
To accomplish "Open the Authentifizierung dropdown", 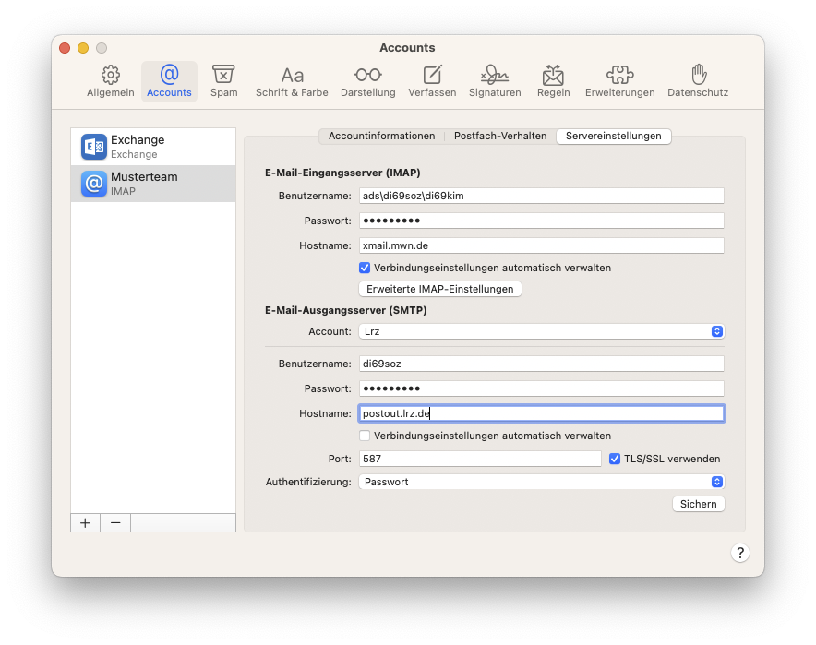I will tap(540, 481).
